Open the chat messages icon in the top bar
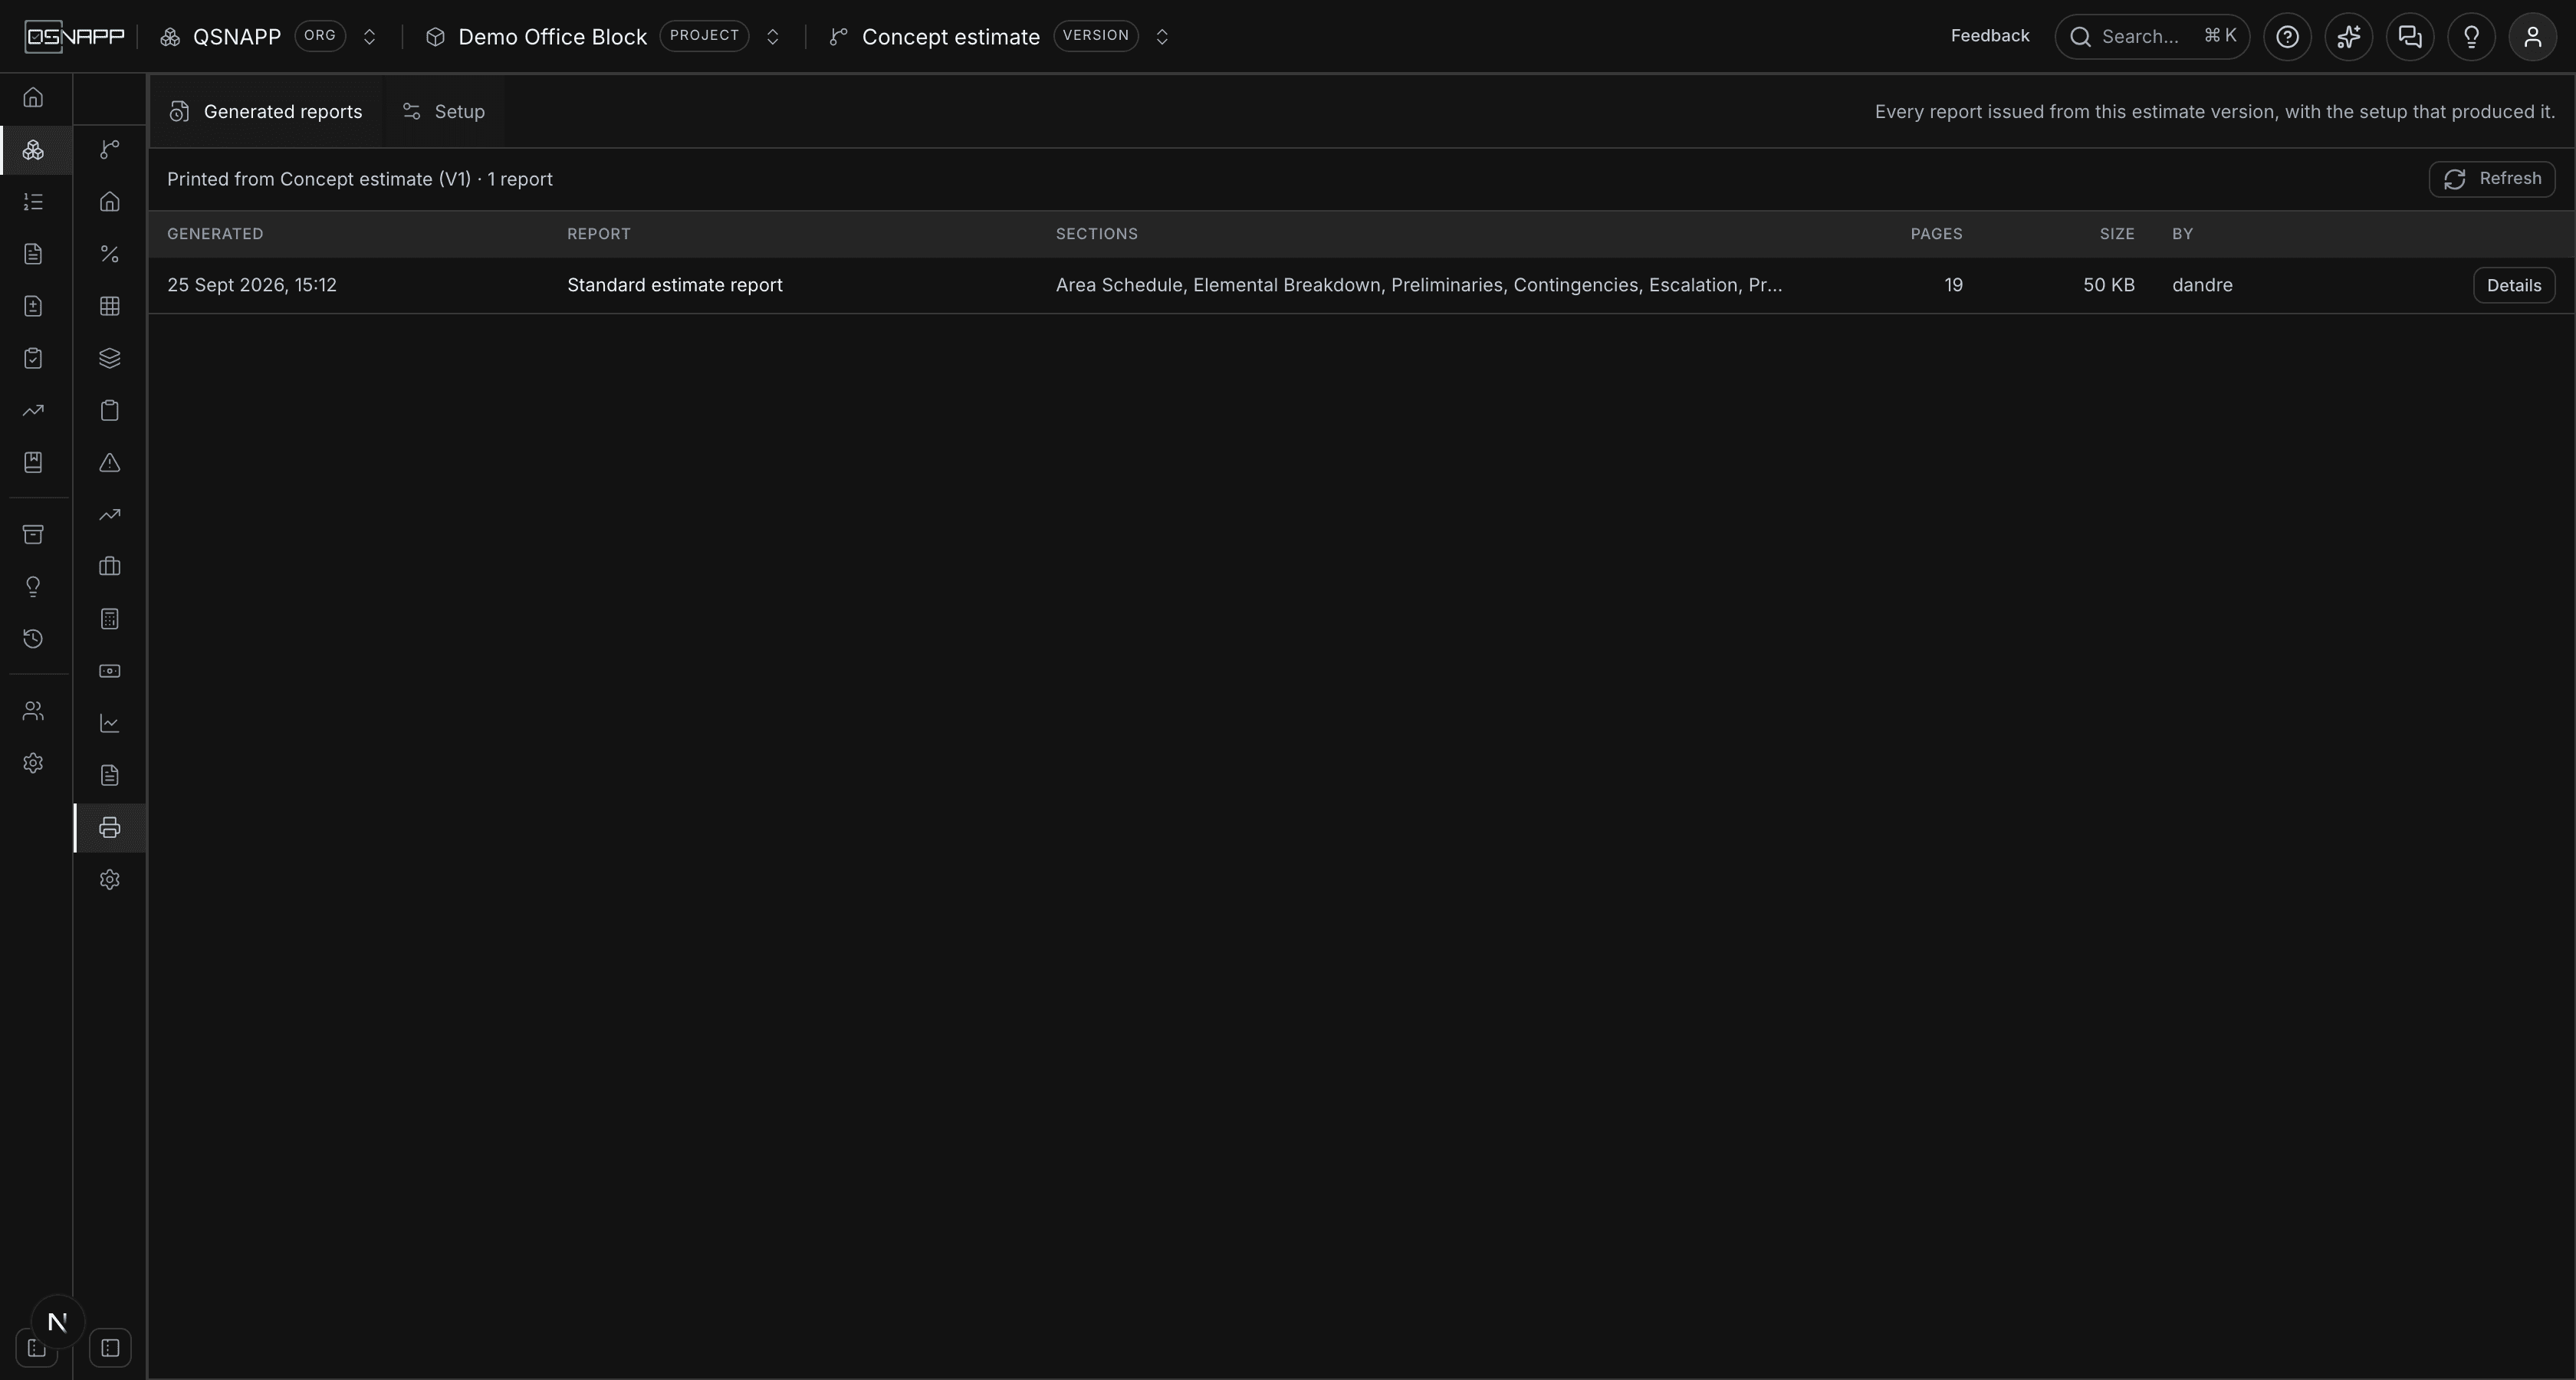This screenshot has height=1380, width=2576. [2410, 37]
